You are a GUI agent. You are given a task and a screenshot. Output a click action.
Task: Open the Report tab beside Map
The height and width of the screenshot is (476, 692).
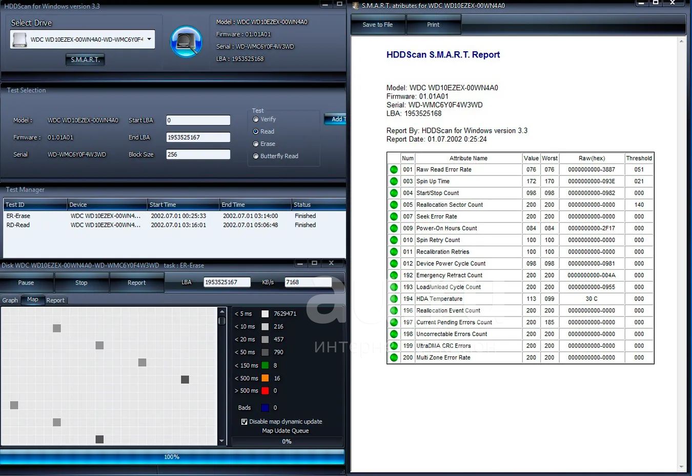click(x=55, y=301)
